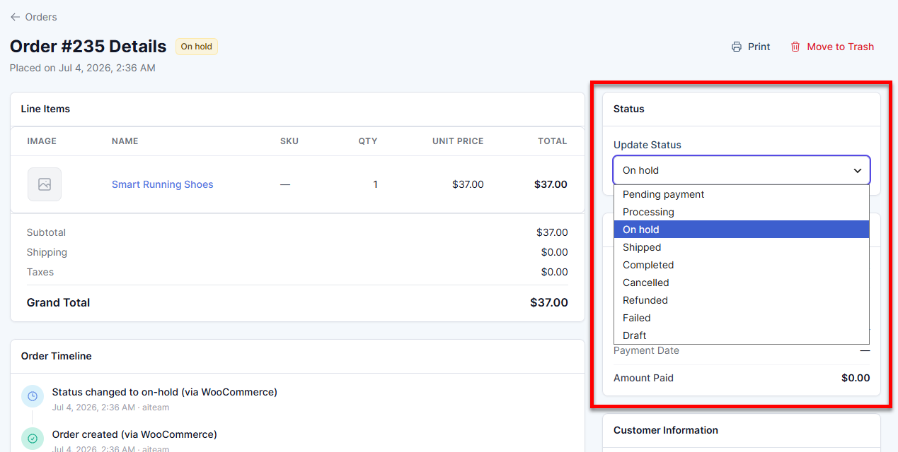Choose highlighted On hold option in list
The image size is (898, 452).
click(742, 230)
